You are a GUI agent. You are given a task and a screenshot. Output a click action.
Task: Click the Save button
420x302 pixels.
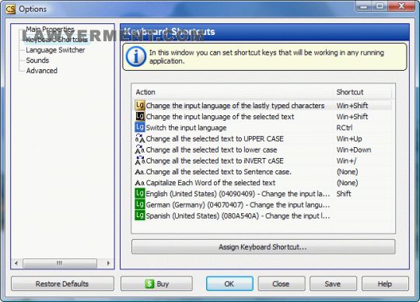tap(333, 283)
